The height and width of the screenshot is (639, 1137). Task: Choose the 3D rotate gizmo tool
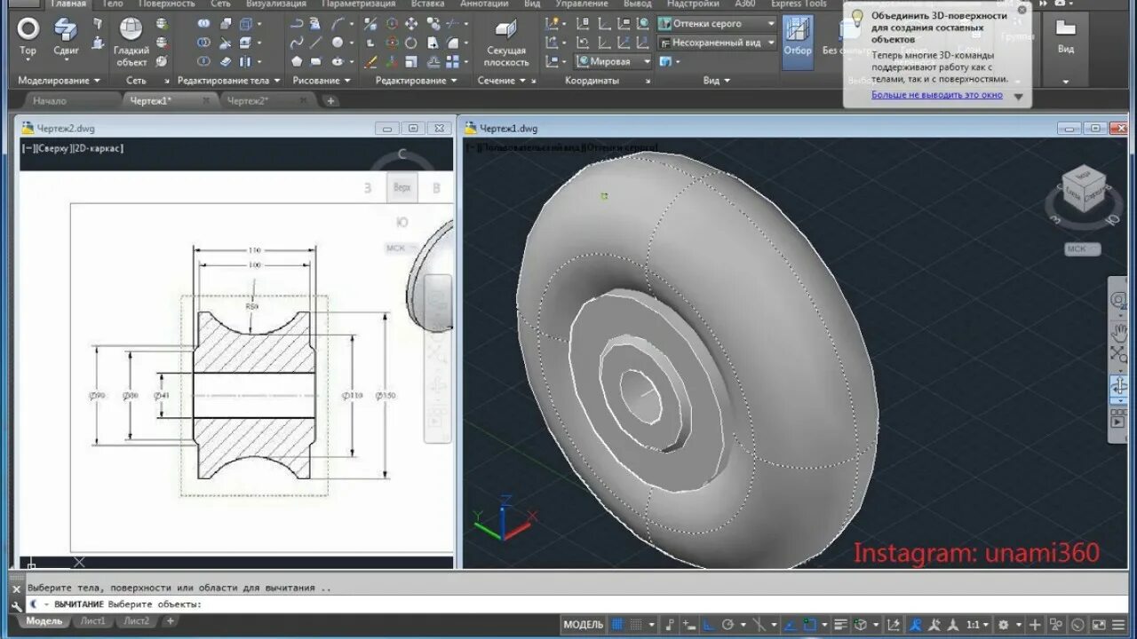(x=393, y=42)
